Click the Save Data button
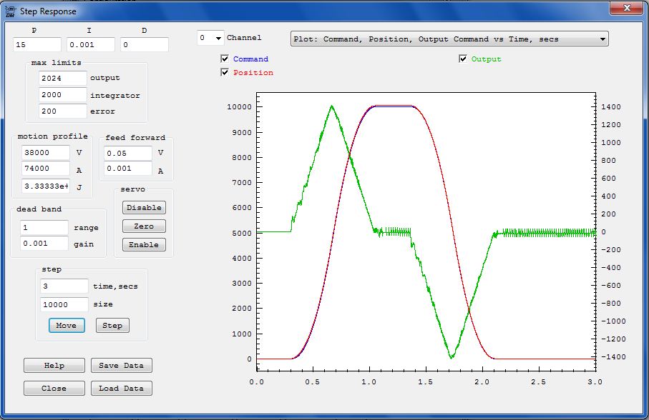This screenshot has width=649, height=420. 121,365
